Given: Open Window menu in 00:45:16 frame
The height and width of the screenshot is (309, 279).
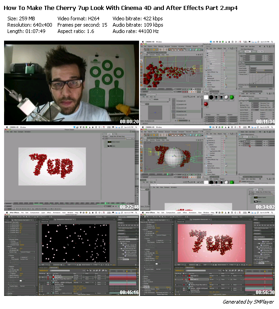Looking at the screenshot, I should (x=70, y=213).
